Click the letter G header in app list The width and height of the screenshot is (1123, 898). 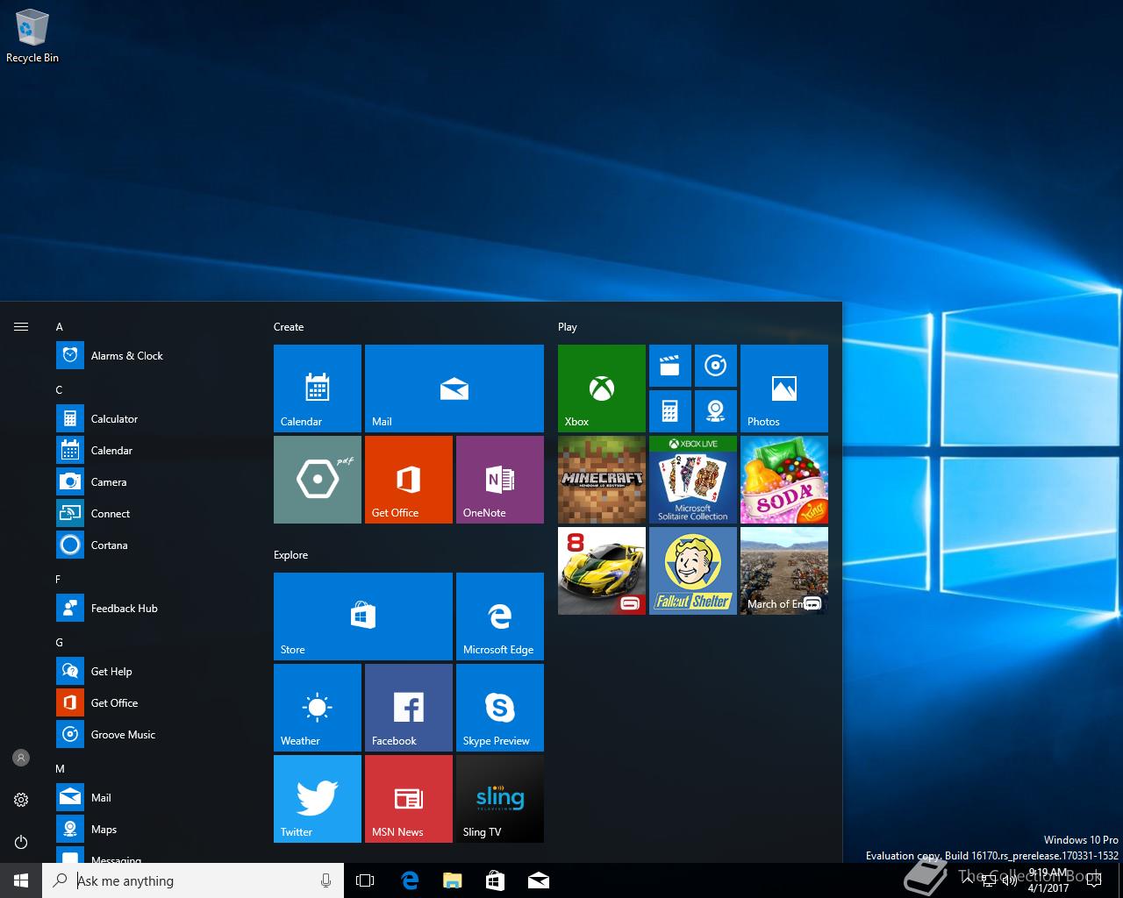coord(60,643)
